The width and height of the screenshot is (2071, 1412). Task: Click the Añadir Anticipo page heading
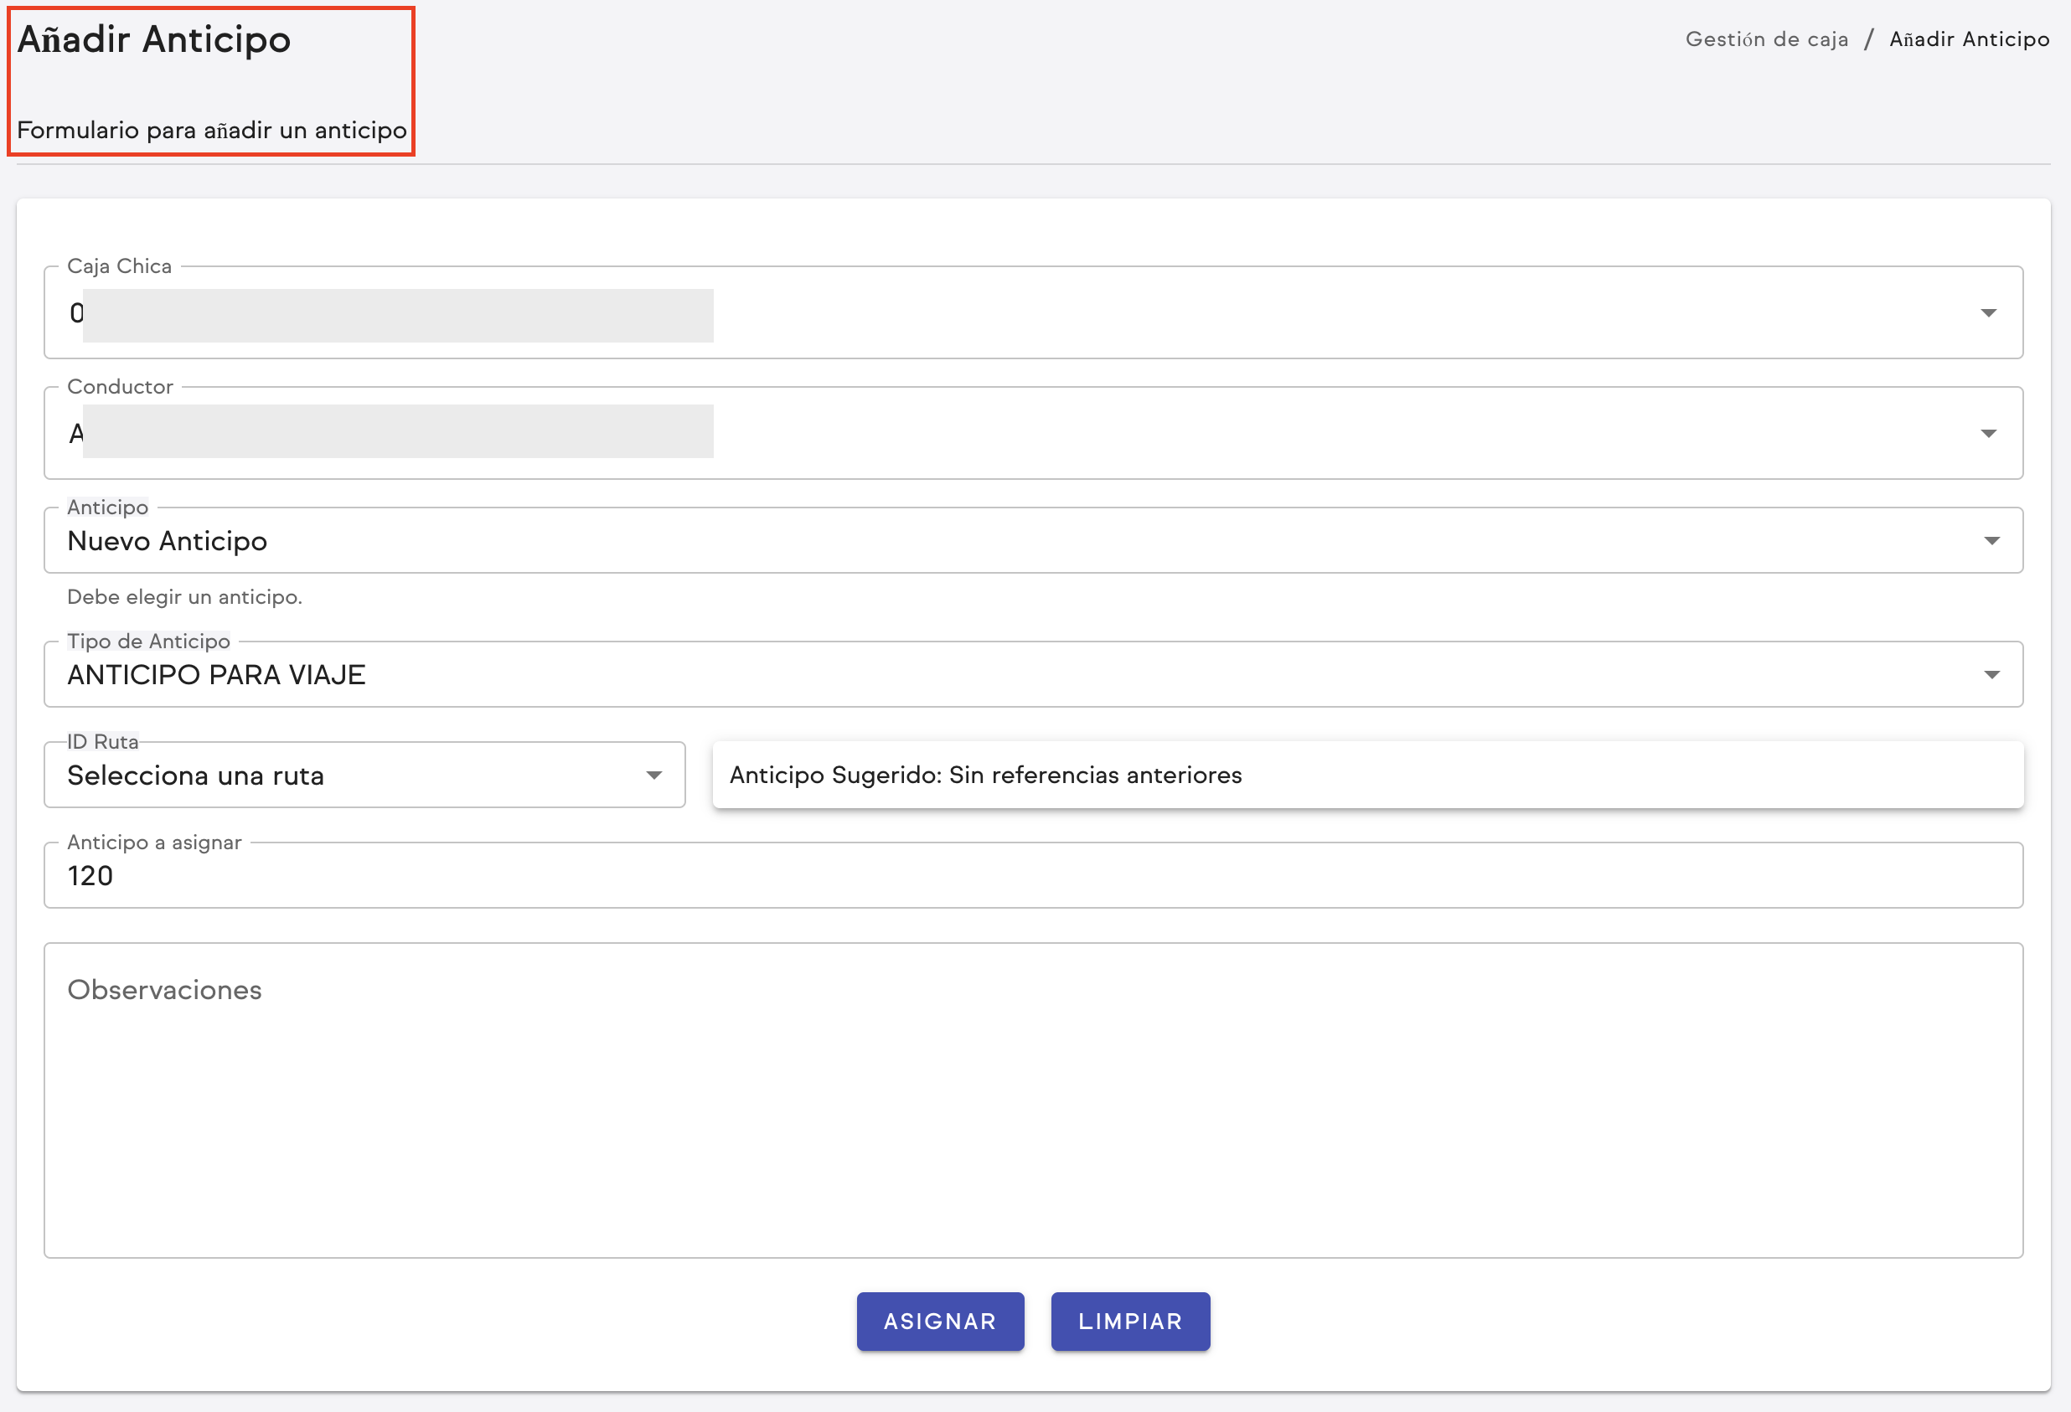click(x=154, y=39)
